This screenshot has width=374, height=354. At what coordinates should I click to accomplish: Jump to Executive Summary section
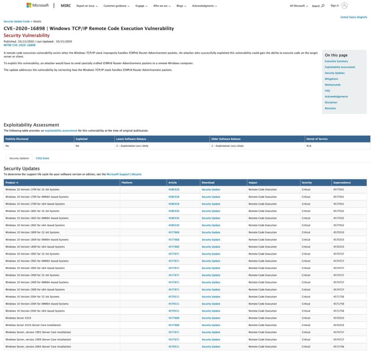pos(336,61)
